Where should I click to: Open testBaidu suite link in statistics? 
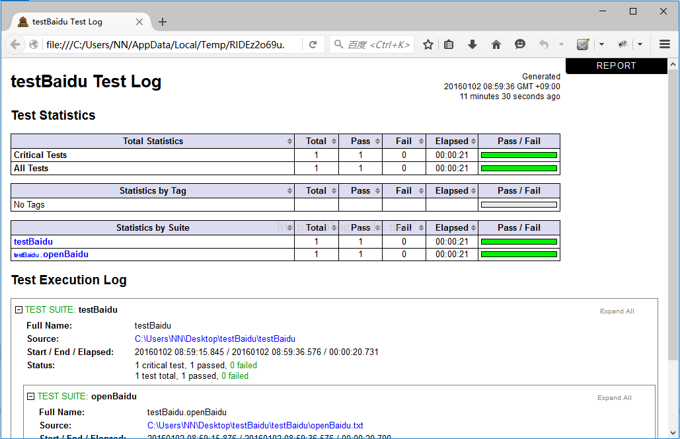click(34, 241)
